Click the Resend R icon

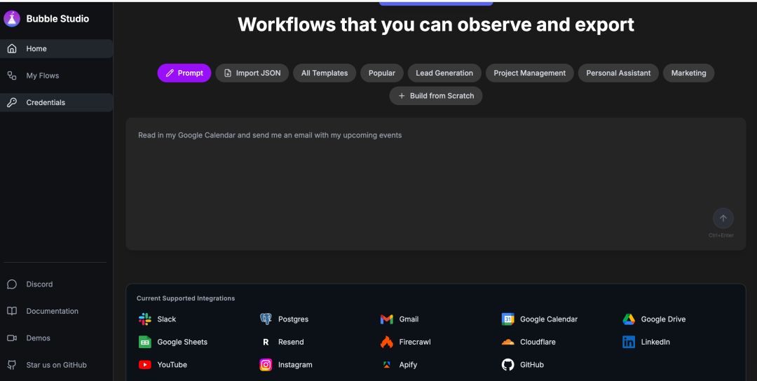[266, 342]
